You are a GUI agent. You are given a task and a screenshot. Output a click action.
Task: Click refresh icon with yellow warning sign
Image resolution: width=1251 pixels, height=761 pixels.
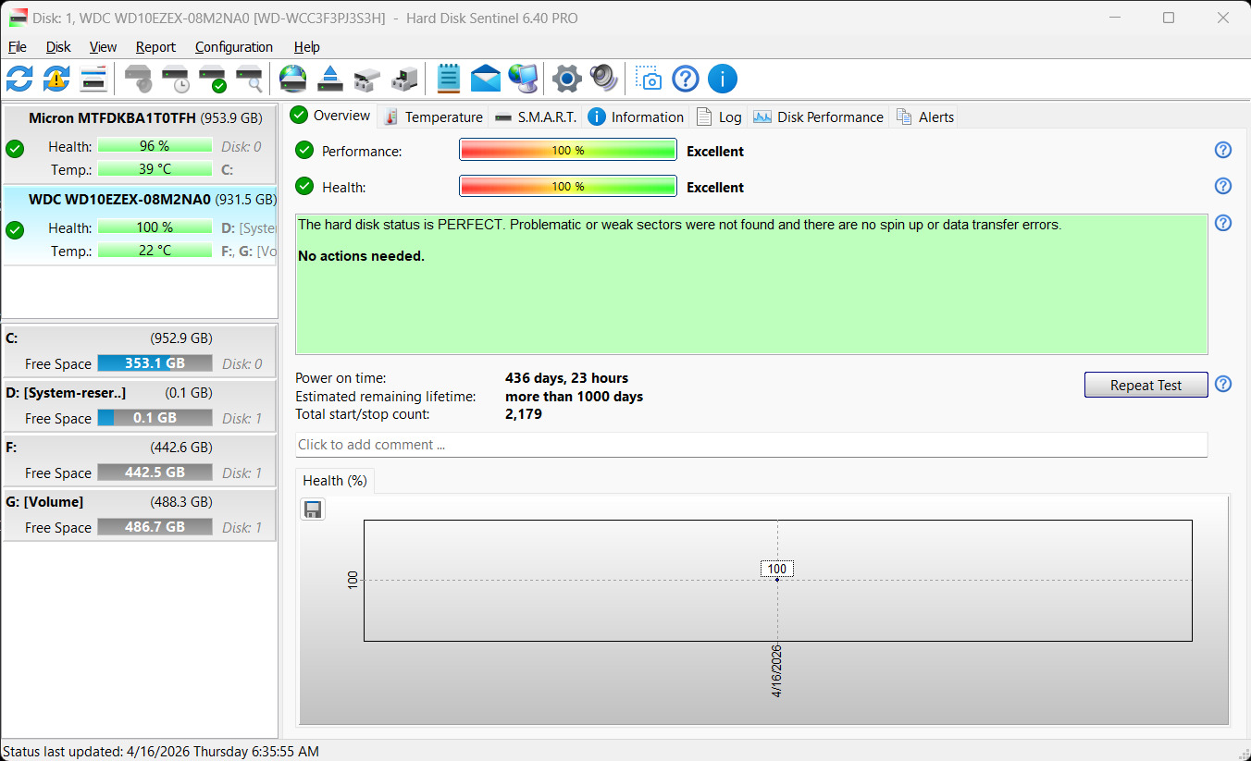coord(56,79)
